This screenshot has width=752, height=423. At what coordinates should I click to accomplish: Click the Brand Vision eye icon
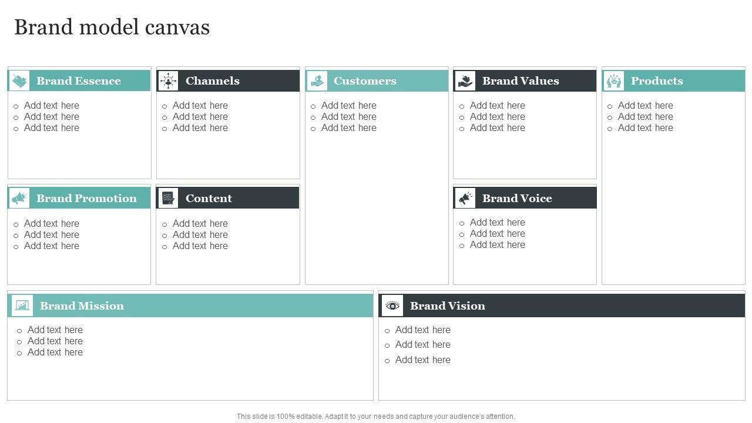point(392,305)
